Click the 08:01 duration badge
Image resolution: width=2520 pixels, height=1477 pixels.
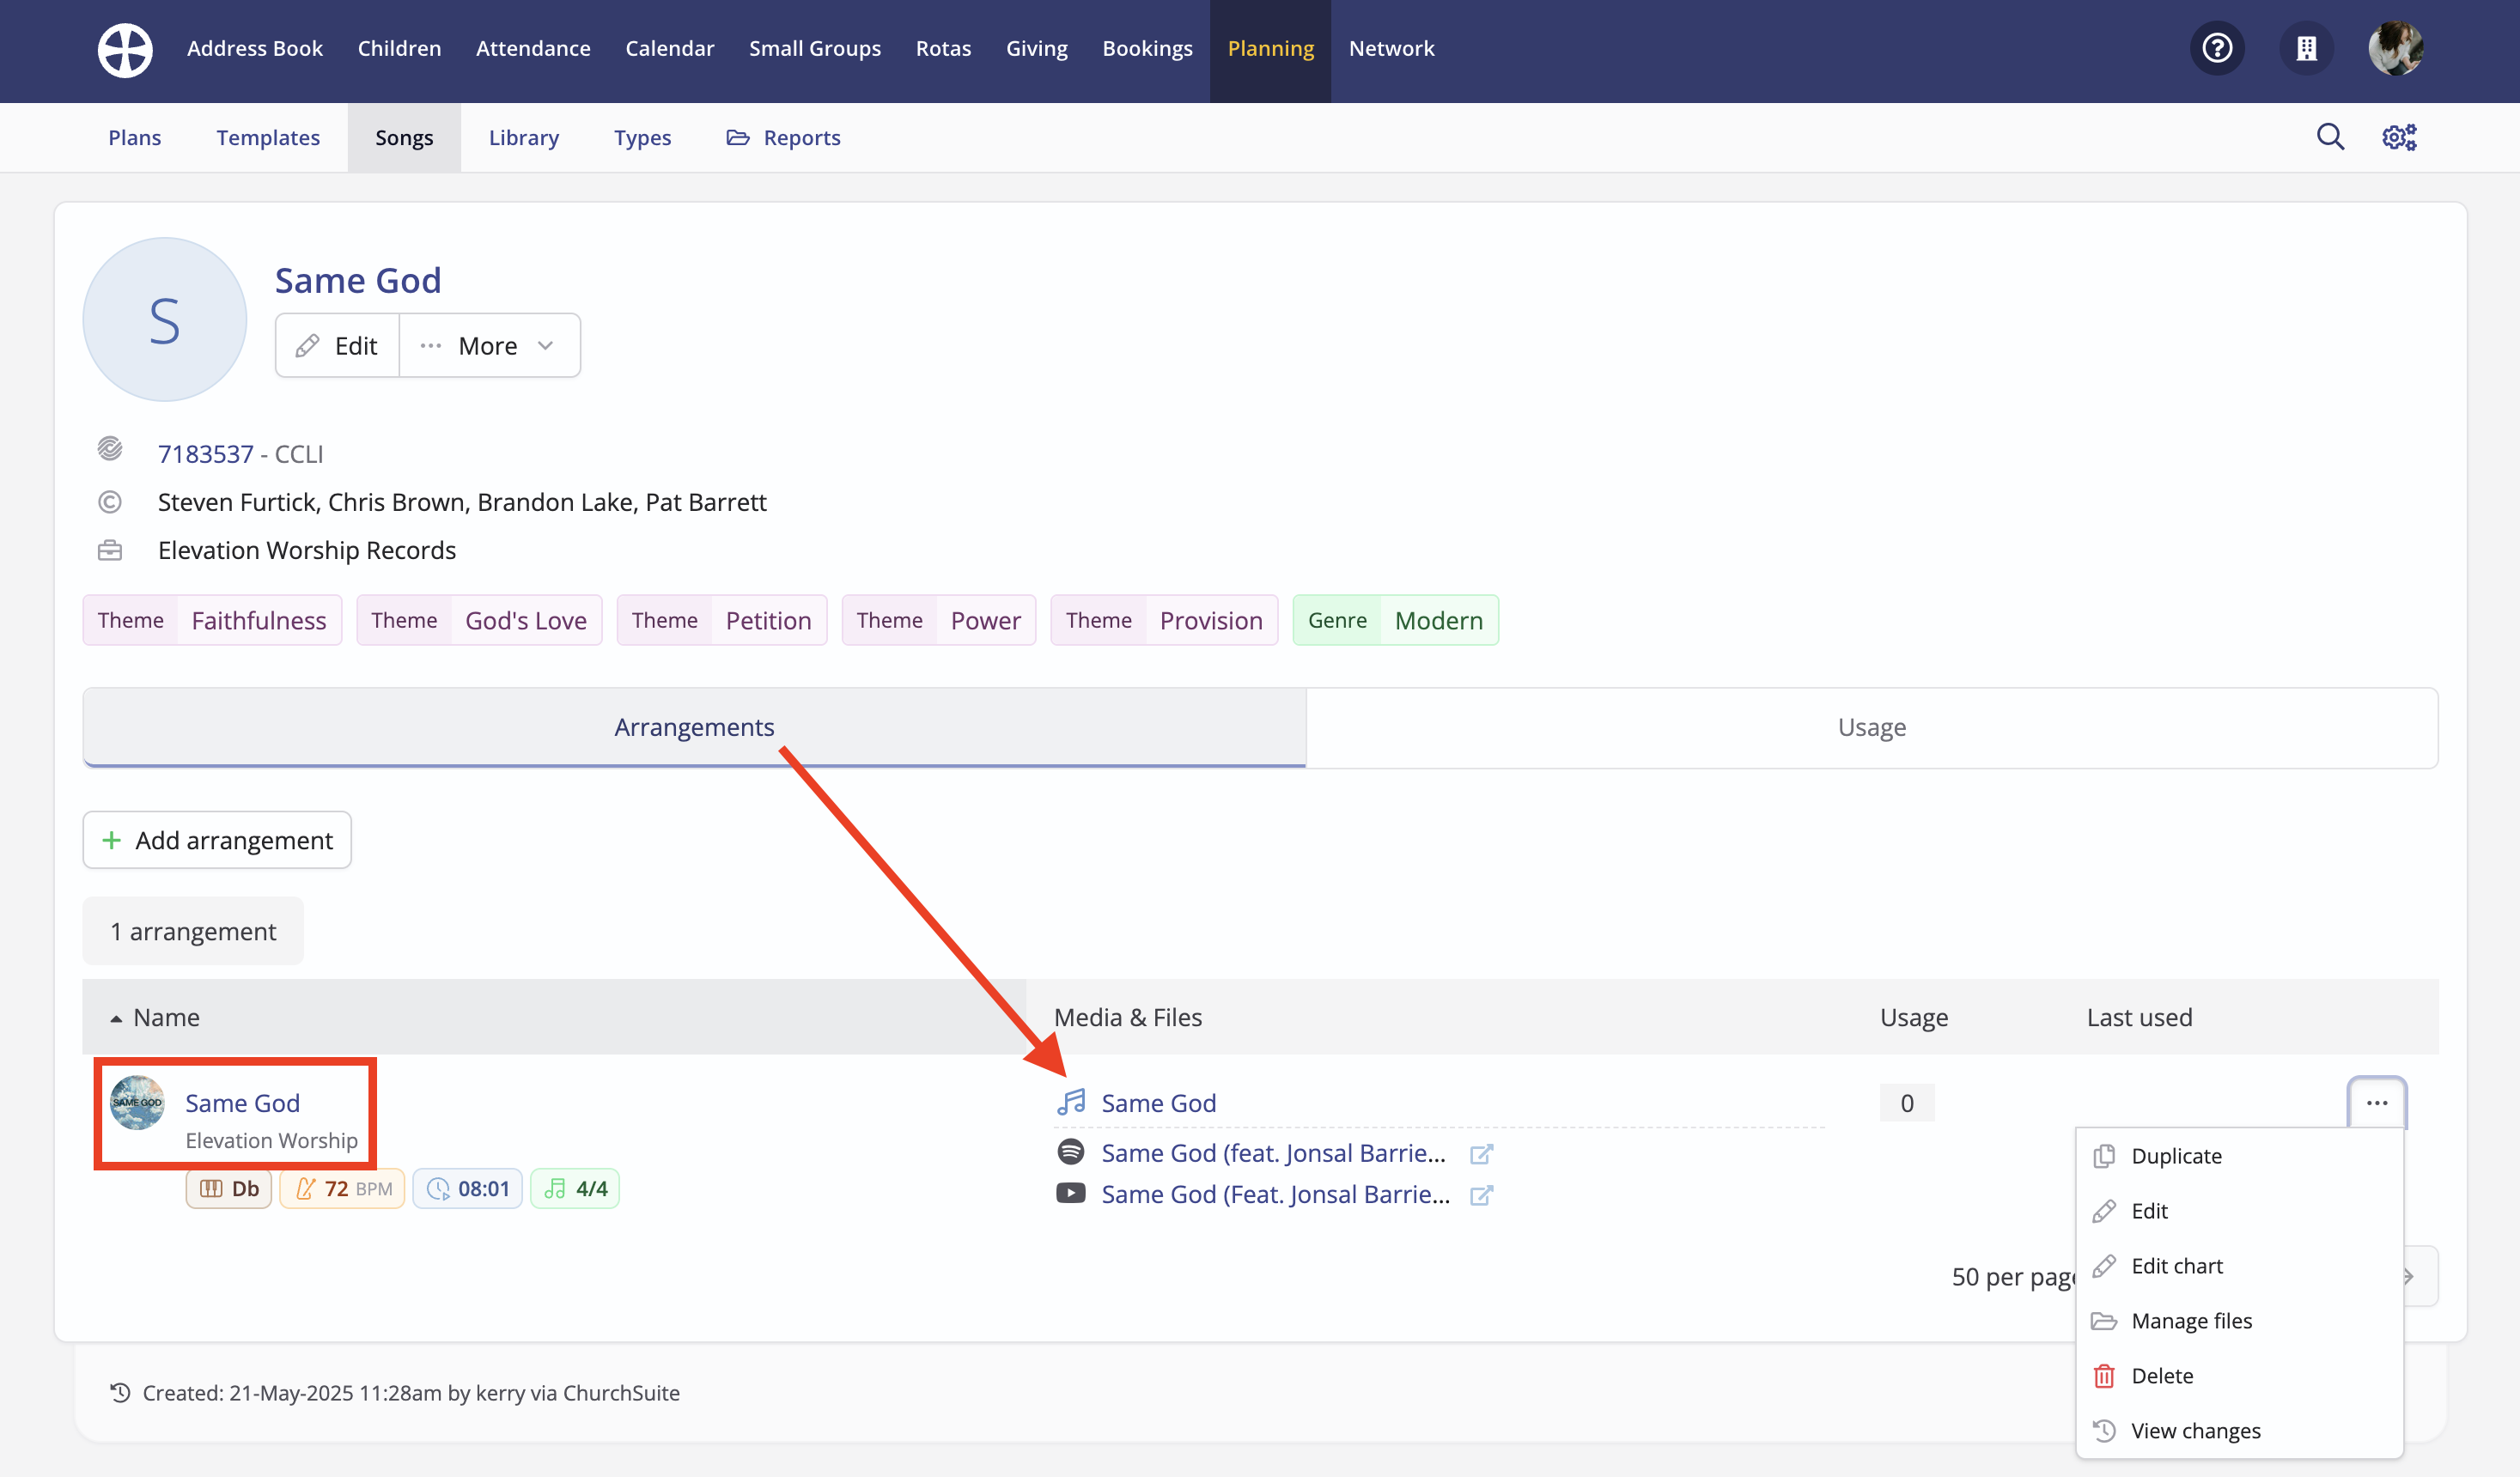(x=468, y=1188)
